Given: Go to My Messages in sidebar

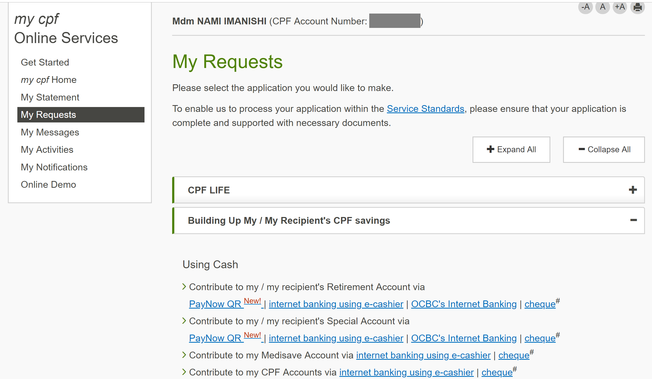Looking at the screenshot, I should [50, 132].
